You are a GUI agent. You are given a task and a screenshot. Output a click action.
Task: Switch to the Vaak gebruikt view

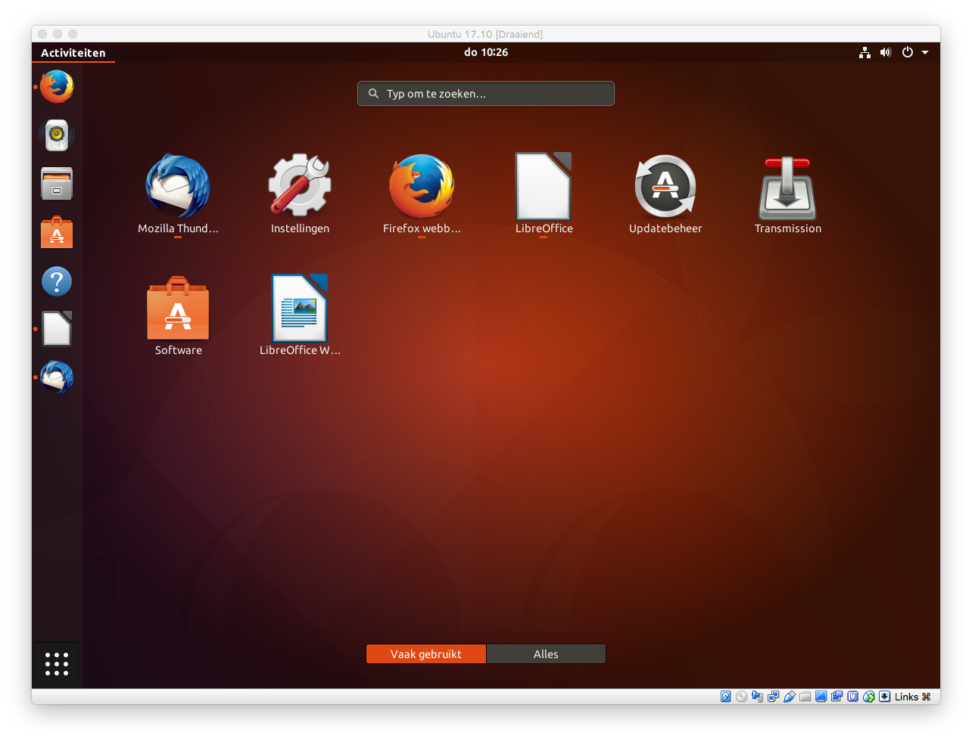(425, 654)
